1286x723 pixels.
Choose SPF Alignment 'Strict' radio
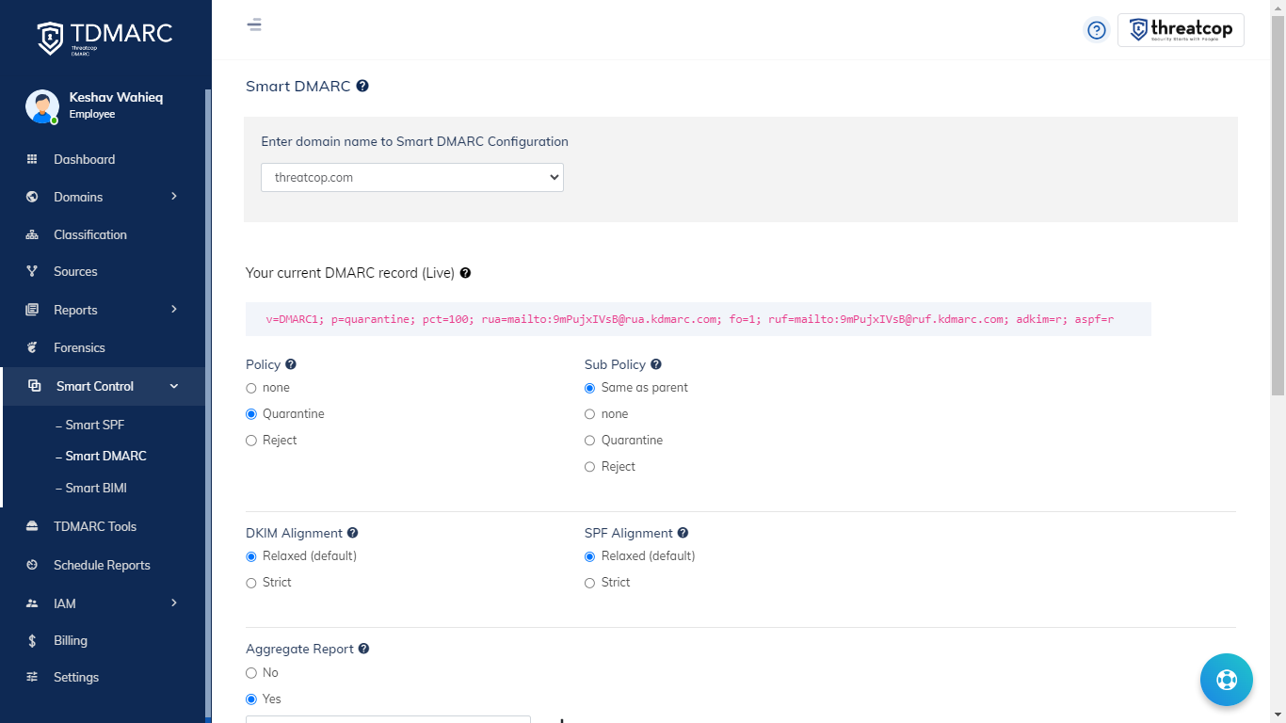pyautogui.click(x=590, y=583)
